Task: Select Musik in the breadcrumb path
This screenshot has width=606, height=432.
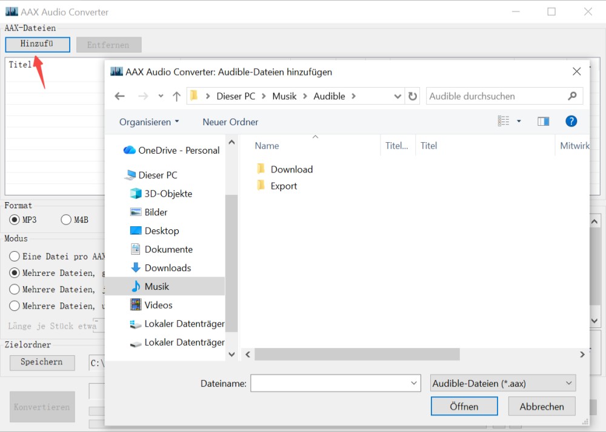Action: pyautogui.click(x=284, y=96)
